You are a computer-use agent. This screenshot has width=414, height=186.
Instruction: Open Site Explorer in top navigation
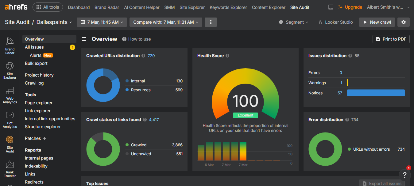(192, 7)
